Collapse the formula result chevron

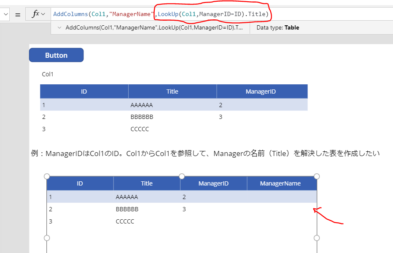tap(59, 27)
